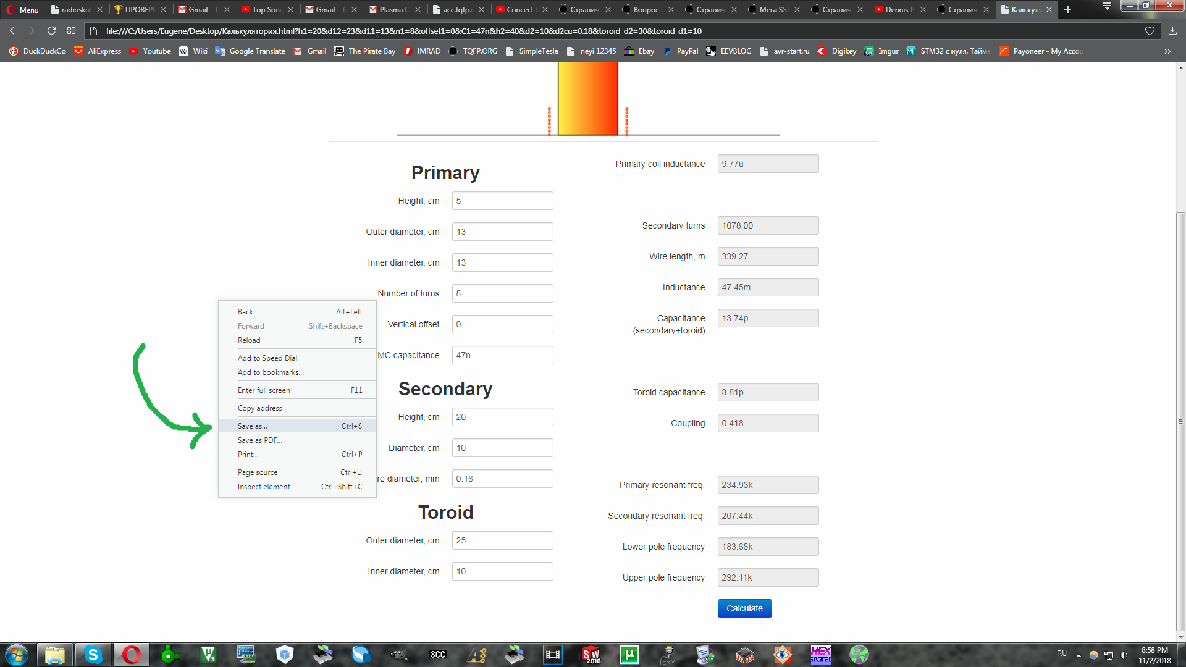
Task: Open the Speed Dial grid icon
Action: [72, 31]
